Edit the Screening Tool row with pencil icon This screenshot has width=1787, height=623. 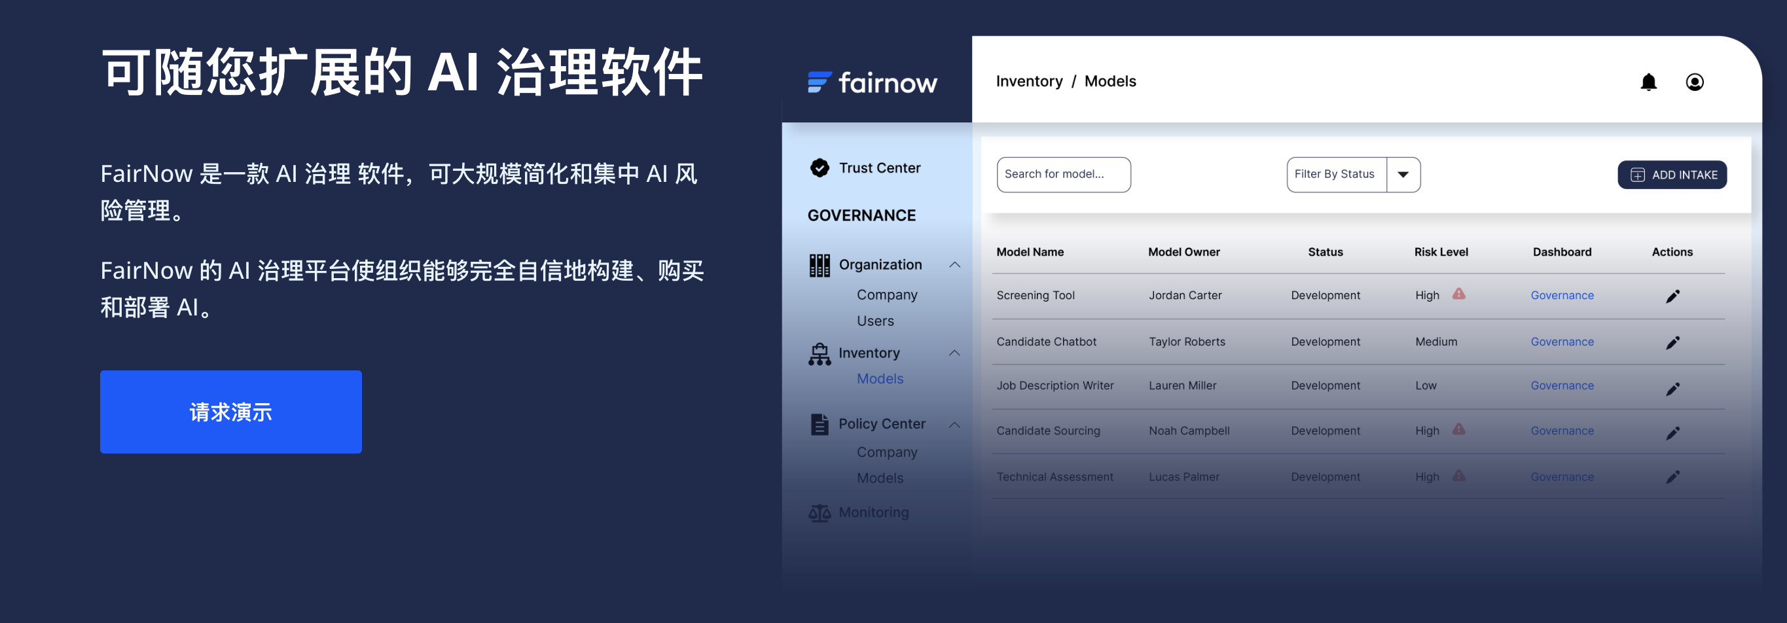1672,296
